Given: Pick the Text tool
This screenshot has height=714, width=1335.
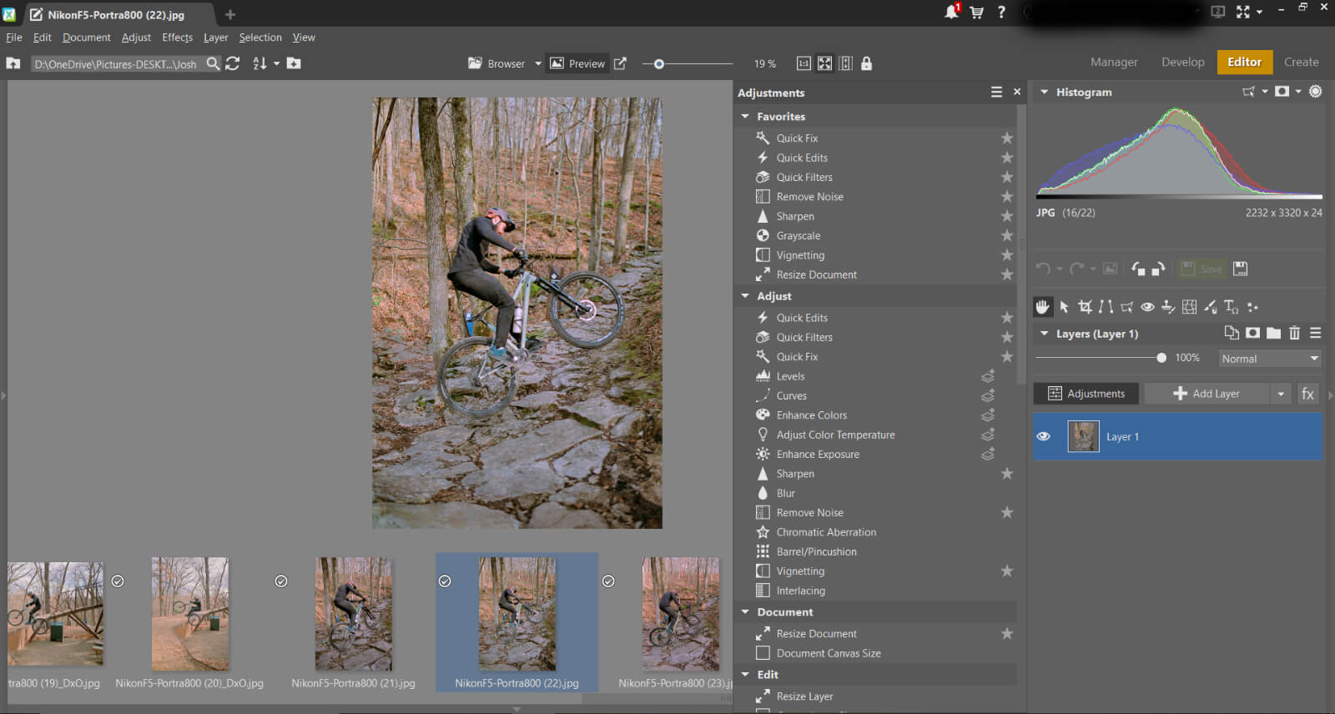Looking at the screenshot, I should (1231, 307).
